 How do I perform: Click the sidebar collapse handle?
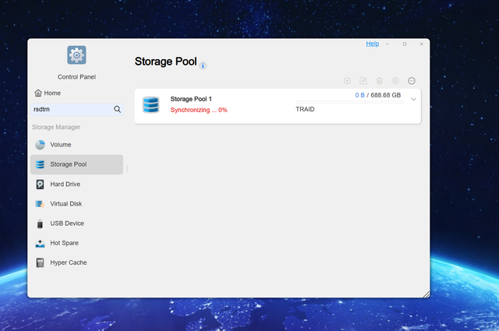tap(127, 168)
